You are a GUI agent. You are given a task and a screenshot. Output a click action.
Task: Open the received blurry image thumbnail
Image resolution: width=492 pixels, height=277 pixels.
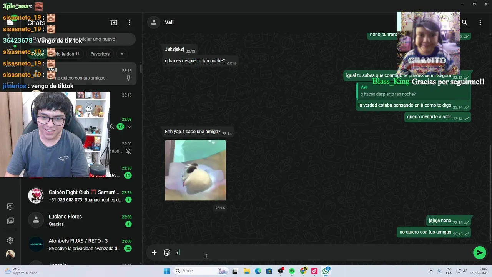point(195,170)
